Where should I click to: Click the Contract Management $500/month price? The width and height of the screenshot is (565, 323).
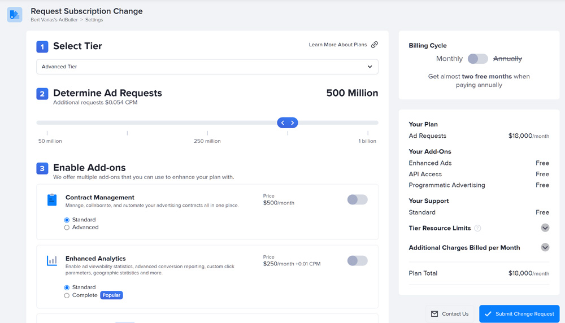point(279,203)
